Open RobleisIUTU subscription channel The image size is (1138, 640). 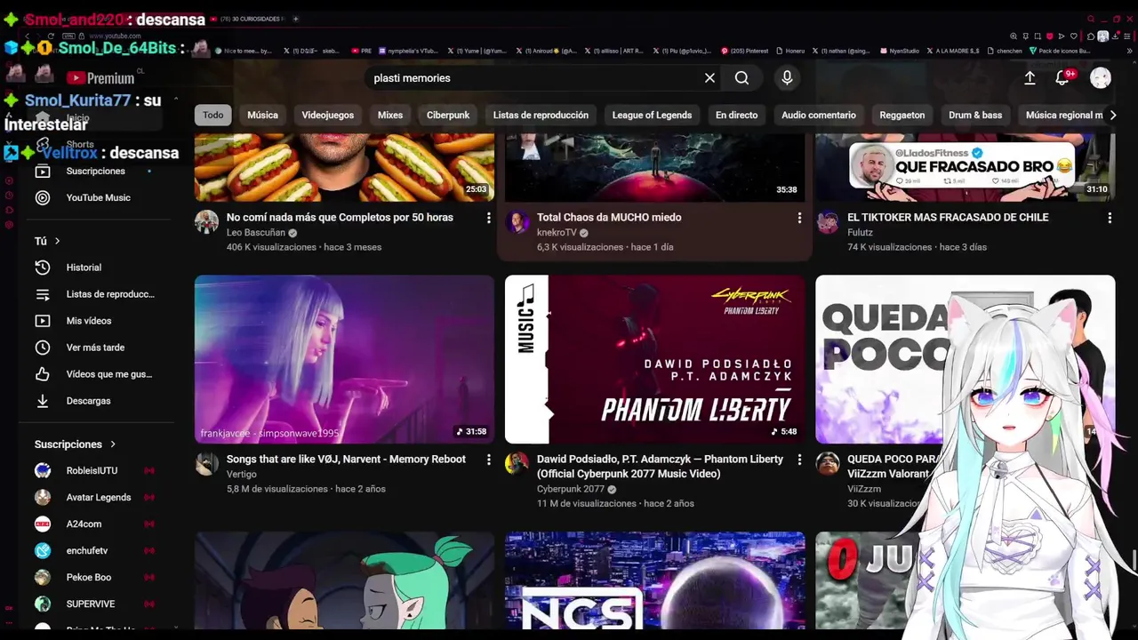[93, 470]
